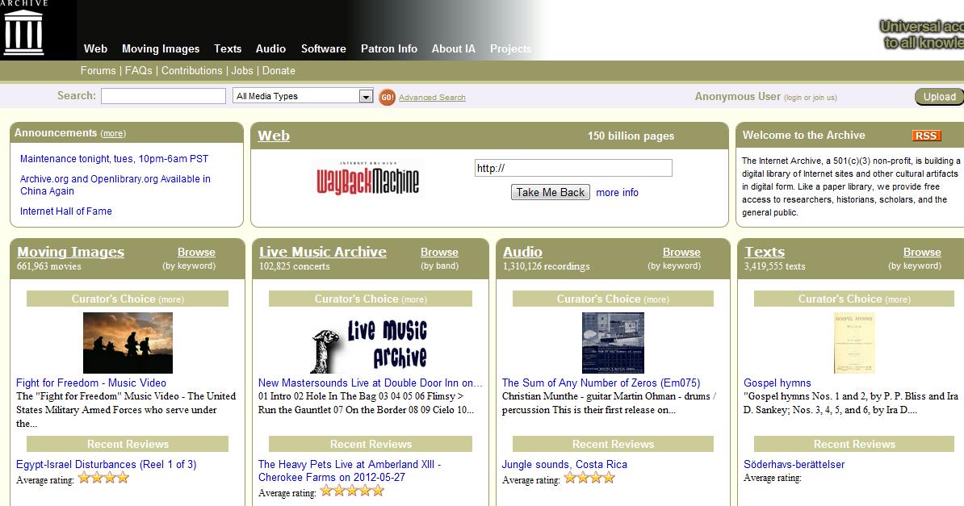This screenshot has width=964, height=506.
Task: Open the Maintenance tonight announcement
Action: [x=115, y=159]
